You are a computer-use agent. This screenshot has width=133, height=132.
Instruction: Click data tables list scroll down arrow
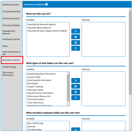[68, 104]
